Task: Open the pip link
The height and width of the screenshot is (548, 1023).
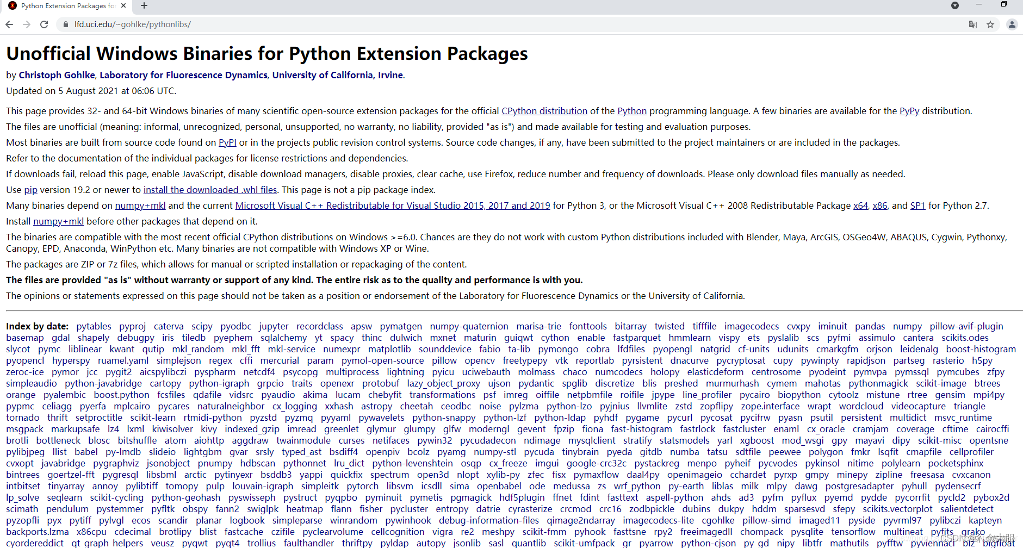Action: (x=31, y=190)
